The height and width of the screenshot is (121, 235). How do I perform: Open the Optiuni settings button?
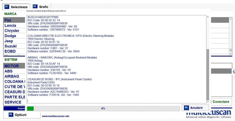click(x=22, y=115)
